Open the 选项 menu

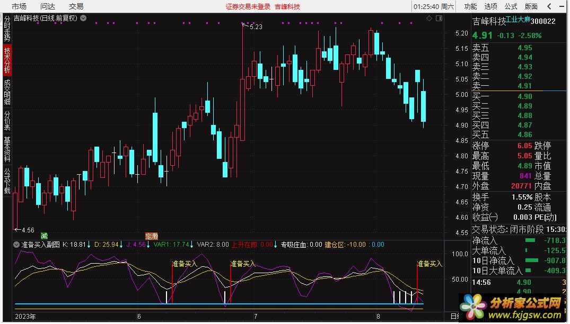pyautogui.click(x=490, y=6)
